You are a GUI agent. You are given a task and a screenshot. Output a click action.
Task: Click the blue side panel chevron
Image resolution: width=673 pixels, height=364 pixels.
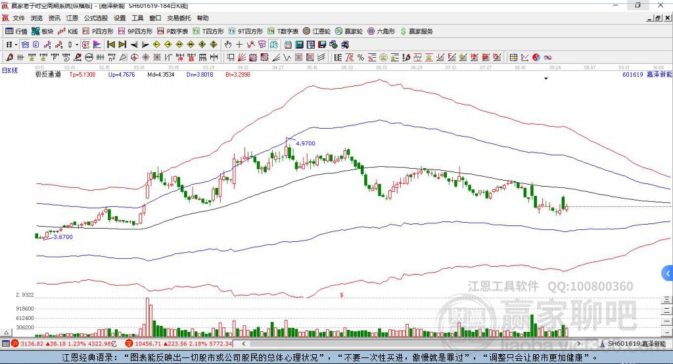click(668, 273)
